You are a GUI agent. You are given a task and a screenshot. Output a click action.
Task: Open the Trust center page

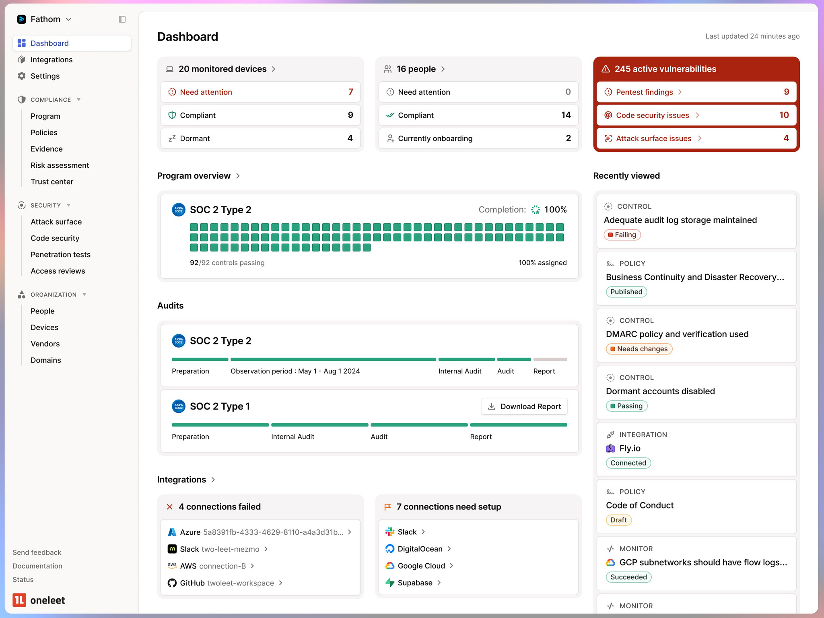[52, 181]
